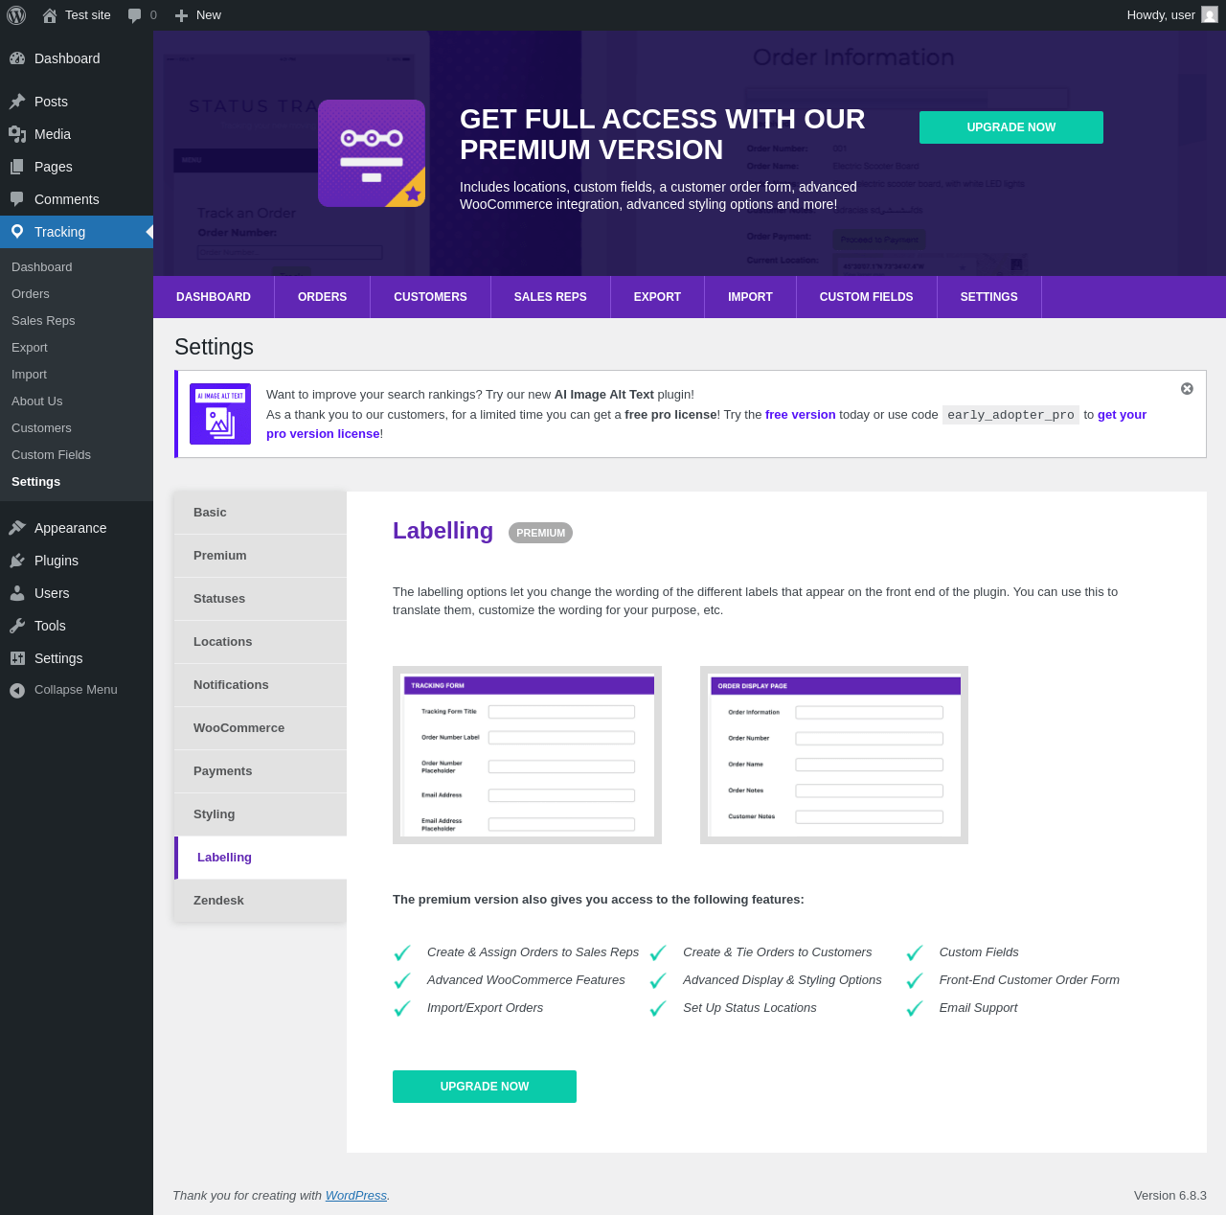Select the Styling settings section

pyautogui.click(x=261, y=814)
